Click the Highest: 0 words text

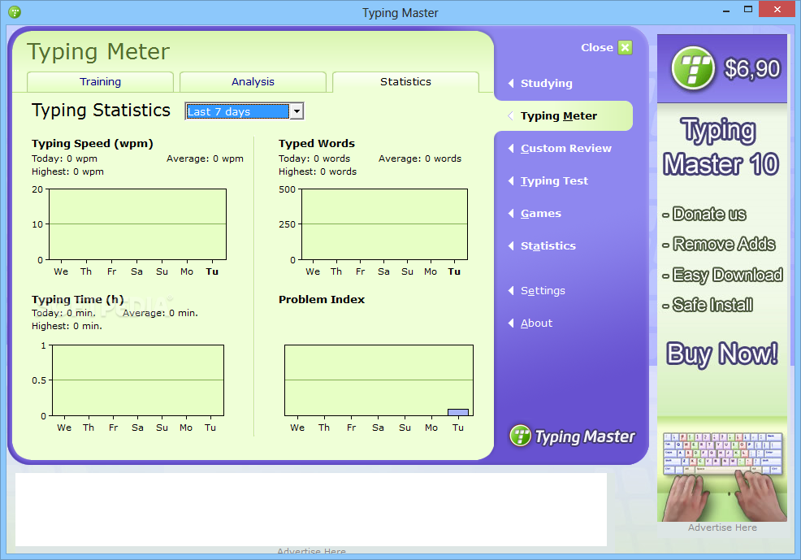point(318,171)
